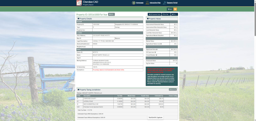Screen dimensions: 256x121
Task: Click help icon next to Agricultural Value Loss
Action: tap(161, 44)
